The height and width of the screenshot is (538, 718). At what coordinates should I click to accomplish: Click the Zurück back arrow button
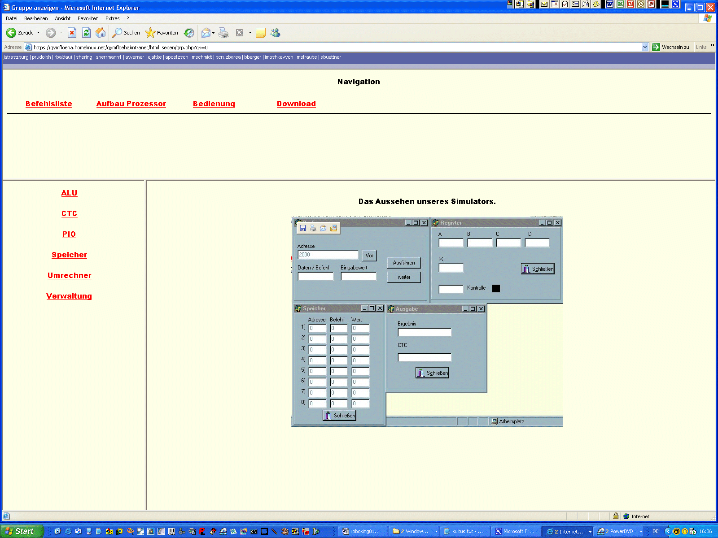pos(19,33)
